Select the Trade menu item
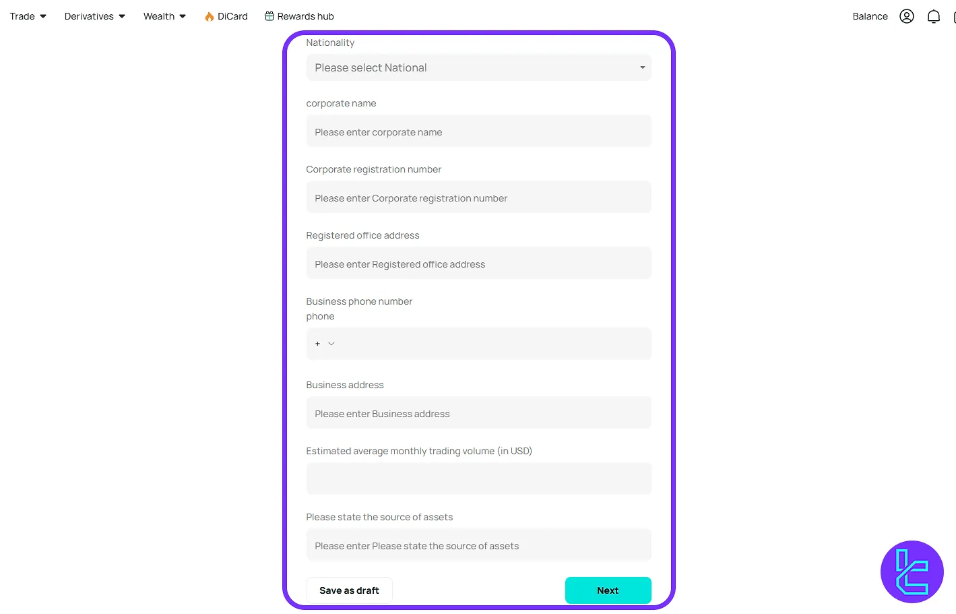The image size is (956, 614). pos(22,16)
